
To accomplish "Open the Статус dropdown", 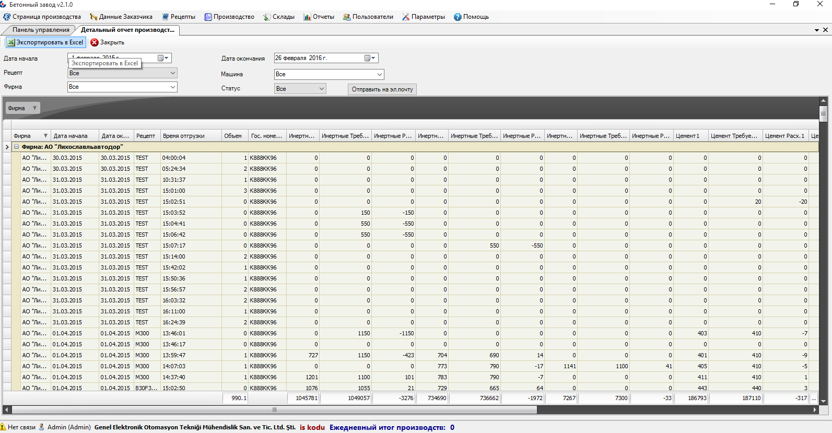I will (x=322, y=89).
